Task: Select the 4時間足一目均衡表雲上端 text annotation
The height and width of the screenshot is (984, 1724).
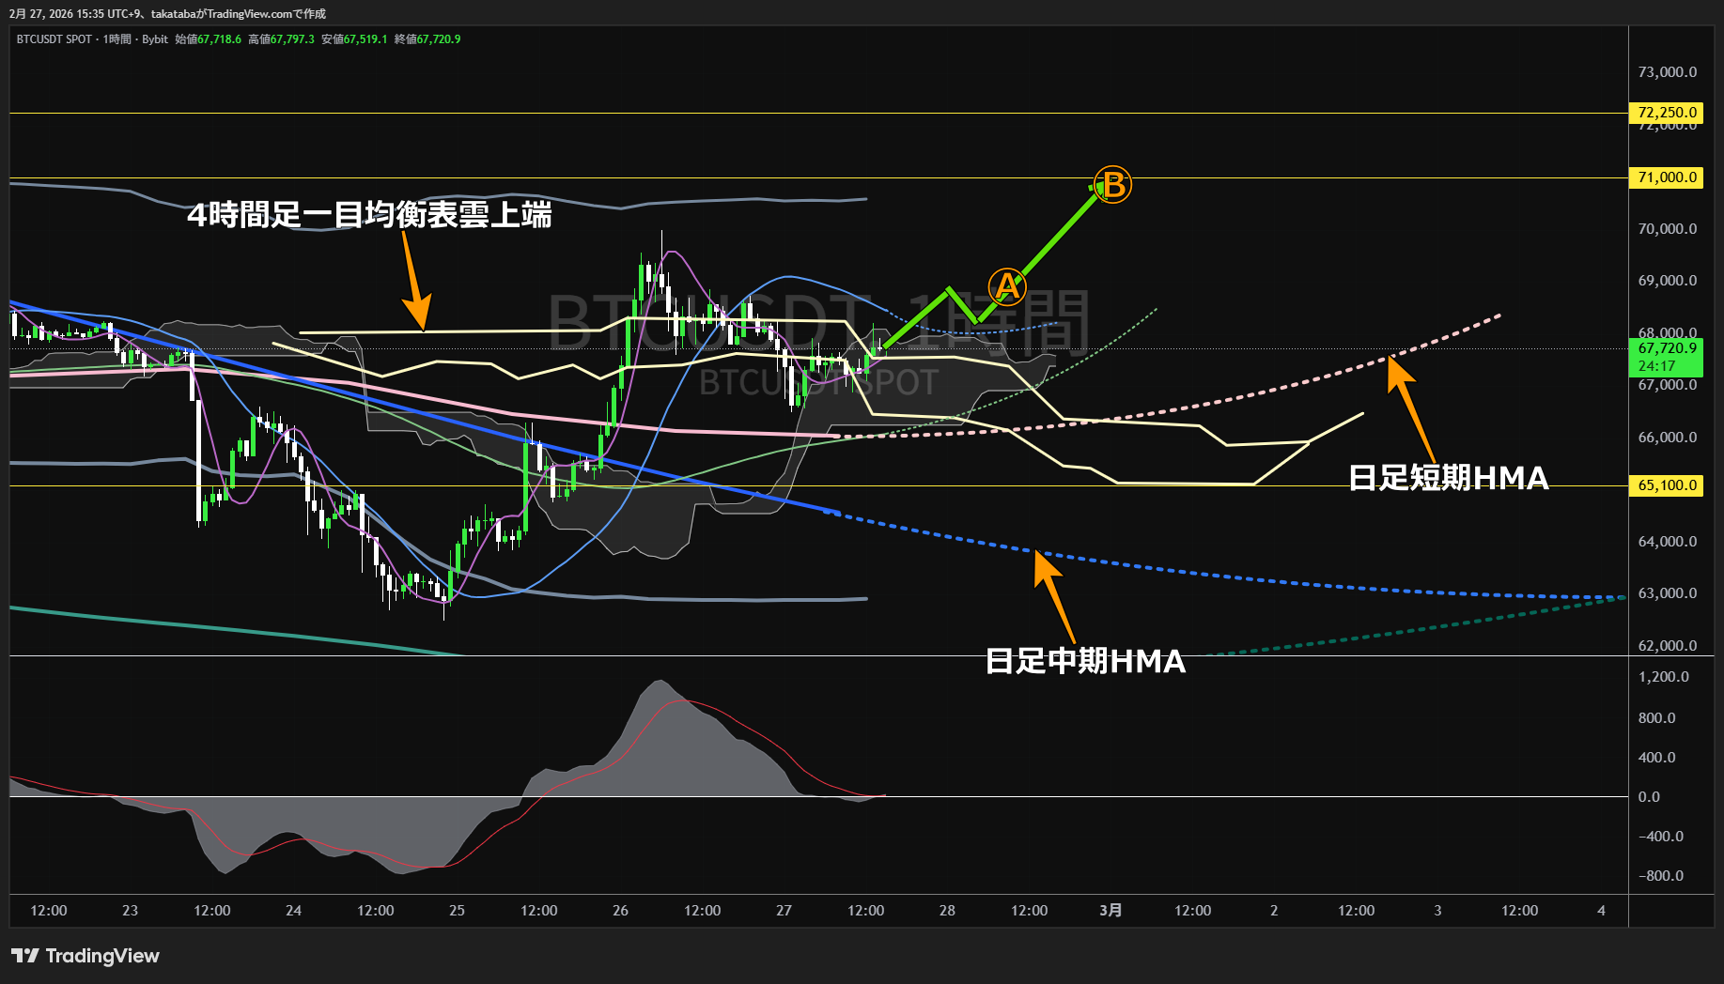Action: [369, 215]
